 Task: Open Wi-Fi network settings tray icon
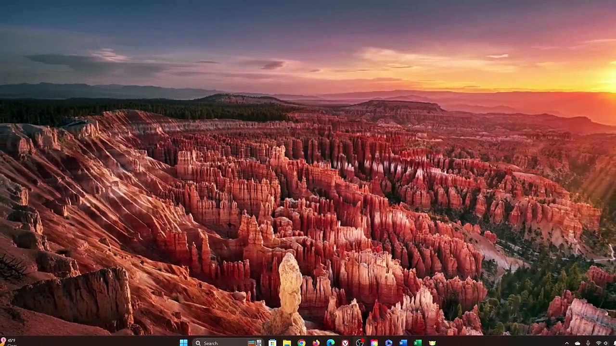(x=599, y=343)
